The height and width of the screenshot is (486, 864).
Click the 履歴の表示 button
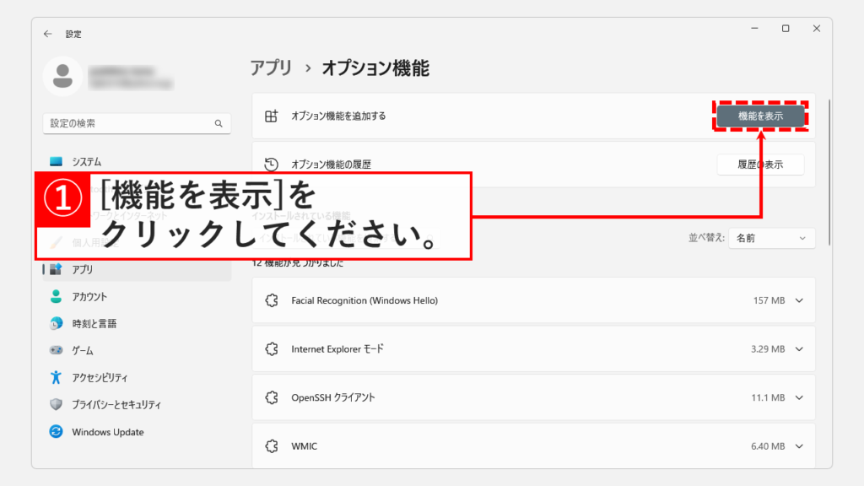point(760,165)
